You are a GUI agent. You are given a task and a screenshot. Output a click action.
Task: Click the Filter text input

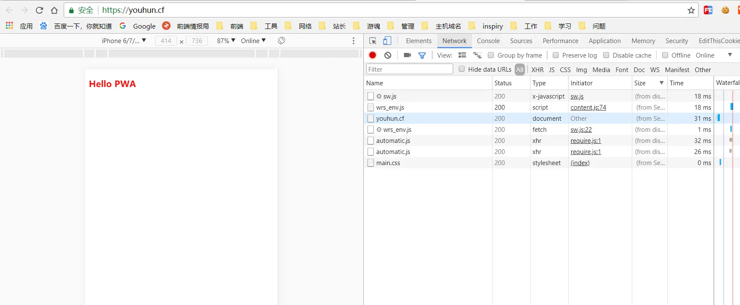click(409, 69)
